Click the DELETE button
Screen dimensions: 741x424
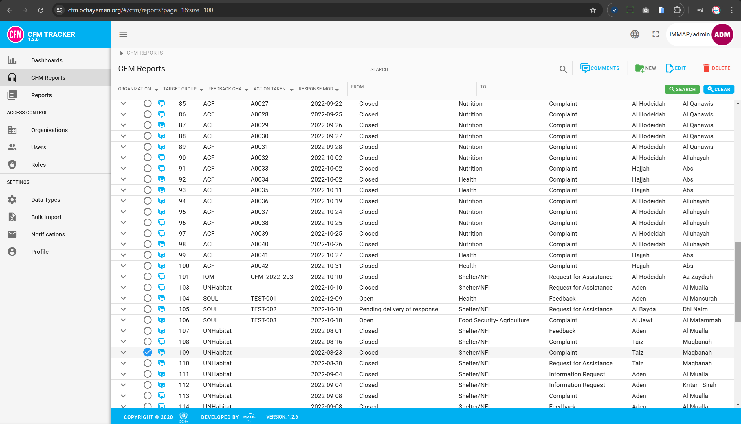pos(716,68)
